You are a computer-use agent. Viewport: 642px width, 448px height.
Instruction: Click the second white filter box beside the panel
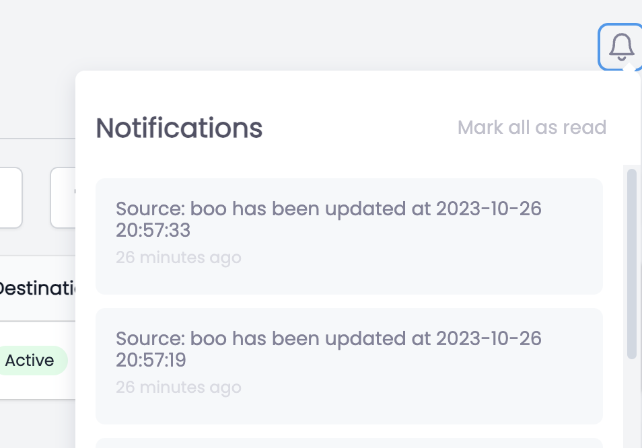pos(63,198)
